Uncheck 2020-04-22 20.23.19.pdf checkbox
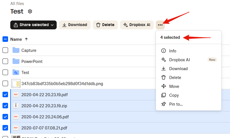The height and width of the screenshot is (138, 230). (x=5, y=94)
